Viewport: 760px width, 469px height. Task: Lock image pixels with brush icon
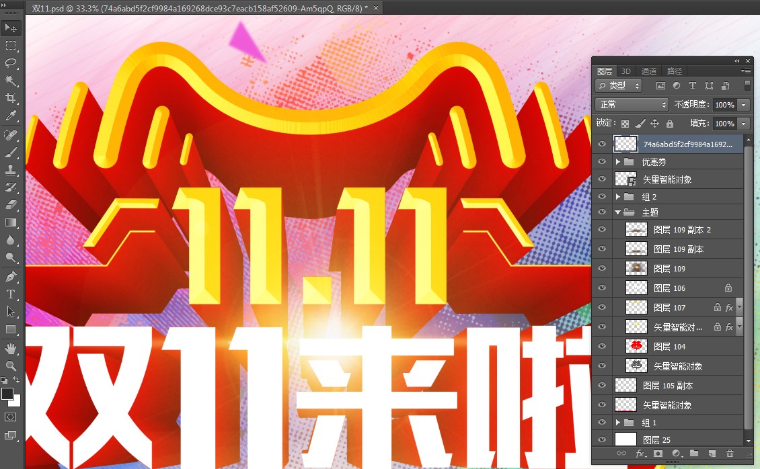point(640,124)
